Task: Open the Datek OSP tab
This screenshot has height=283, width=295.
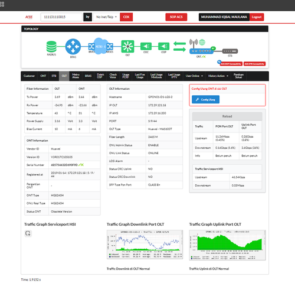Action: 100,76
